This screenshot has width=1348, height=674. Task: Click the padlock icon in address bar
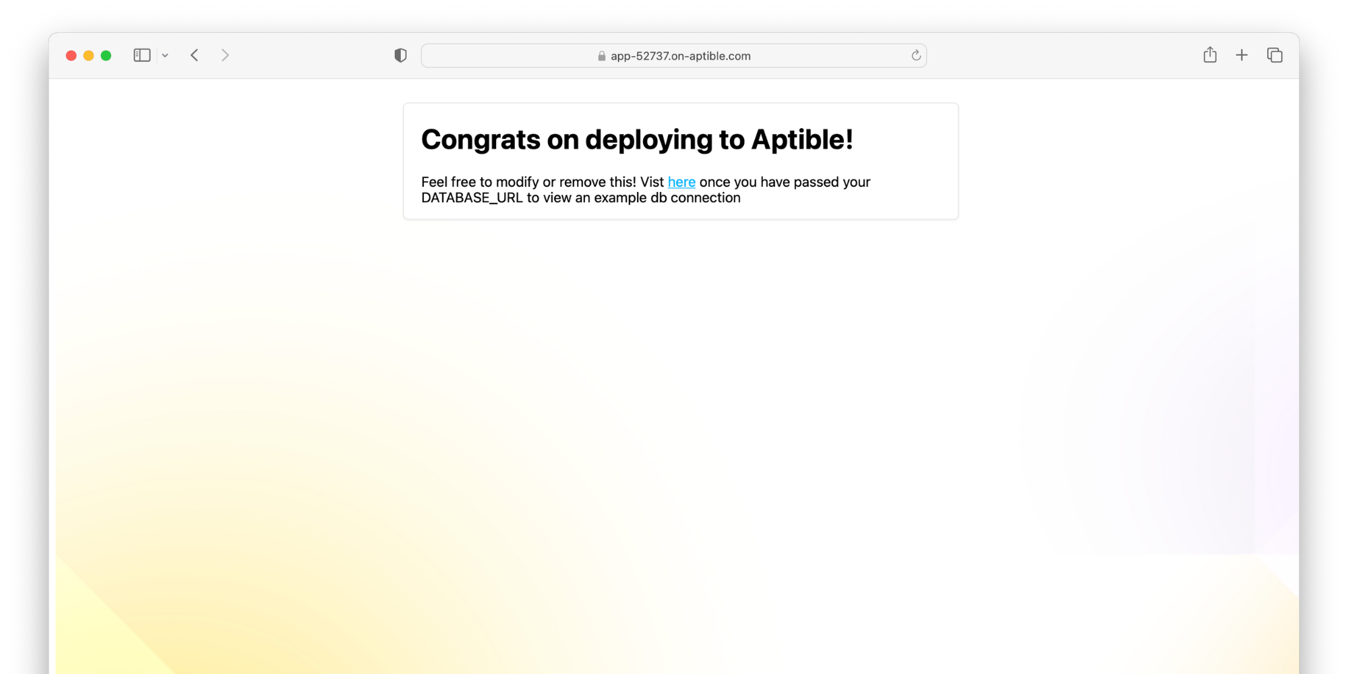pos(602,56)
